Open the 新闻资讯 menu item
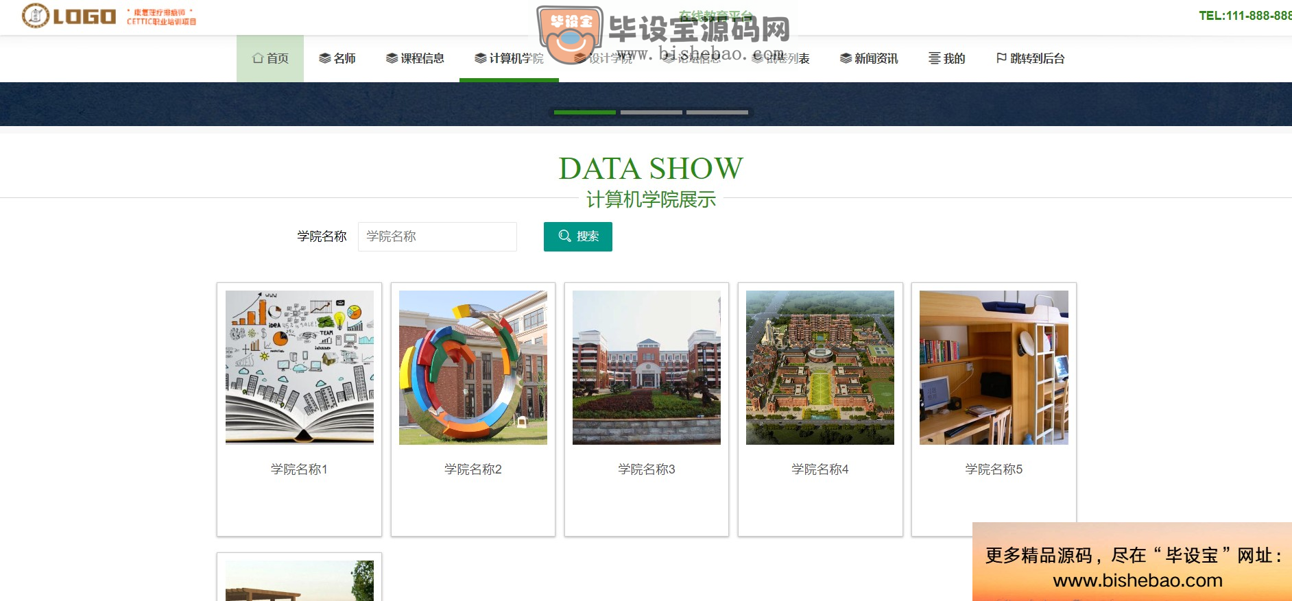Viewport: 1292px width, 601px height. click(x=869, y=58)
